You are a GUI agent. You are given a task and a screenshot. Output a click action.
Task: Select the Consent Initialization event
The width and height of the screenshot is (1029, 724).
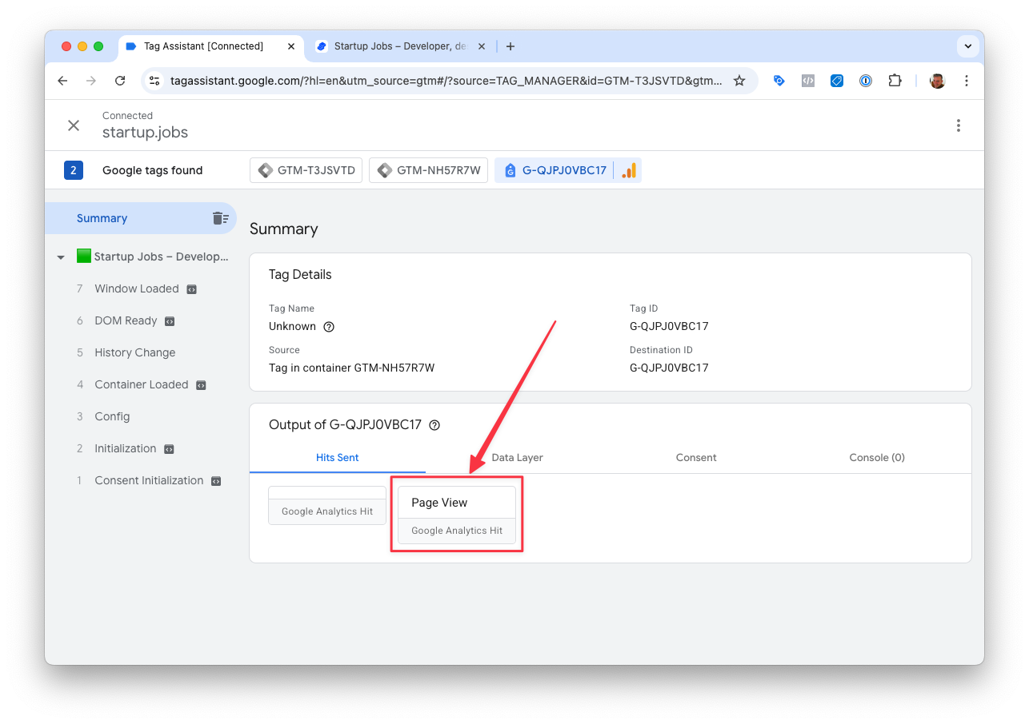click(x=149, y=480)
